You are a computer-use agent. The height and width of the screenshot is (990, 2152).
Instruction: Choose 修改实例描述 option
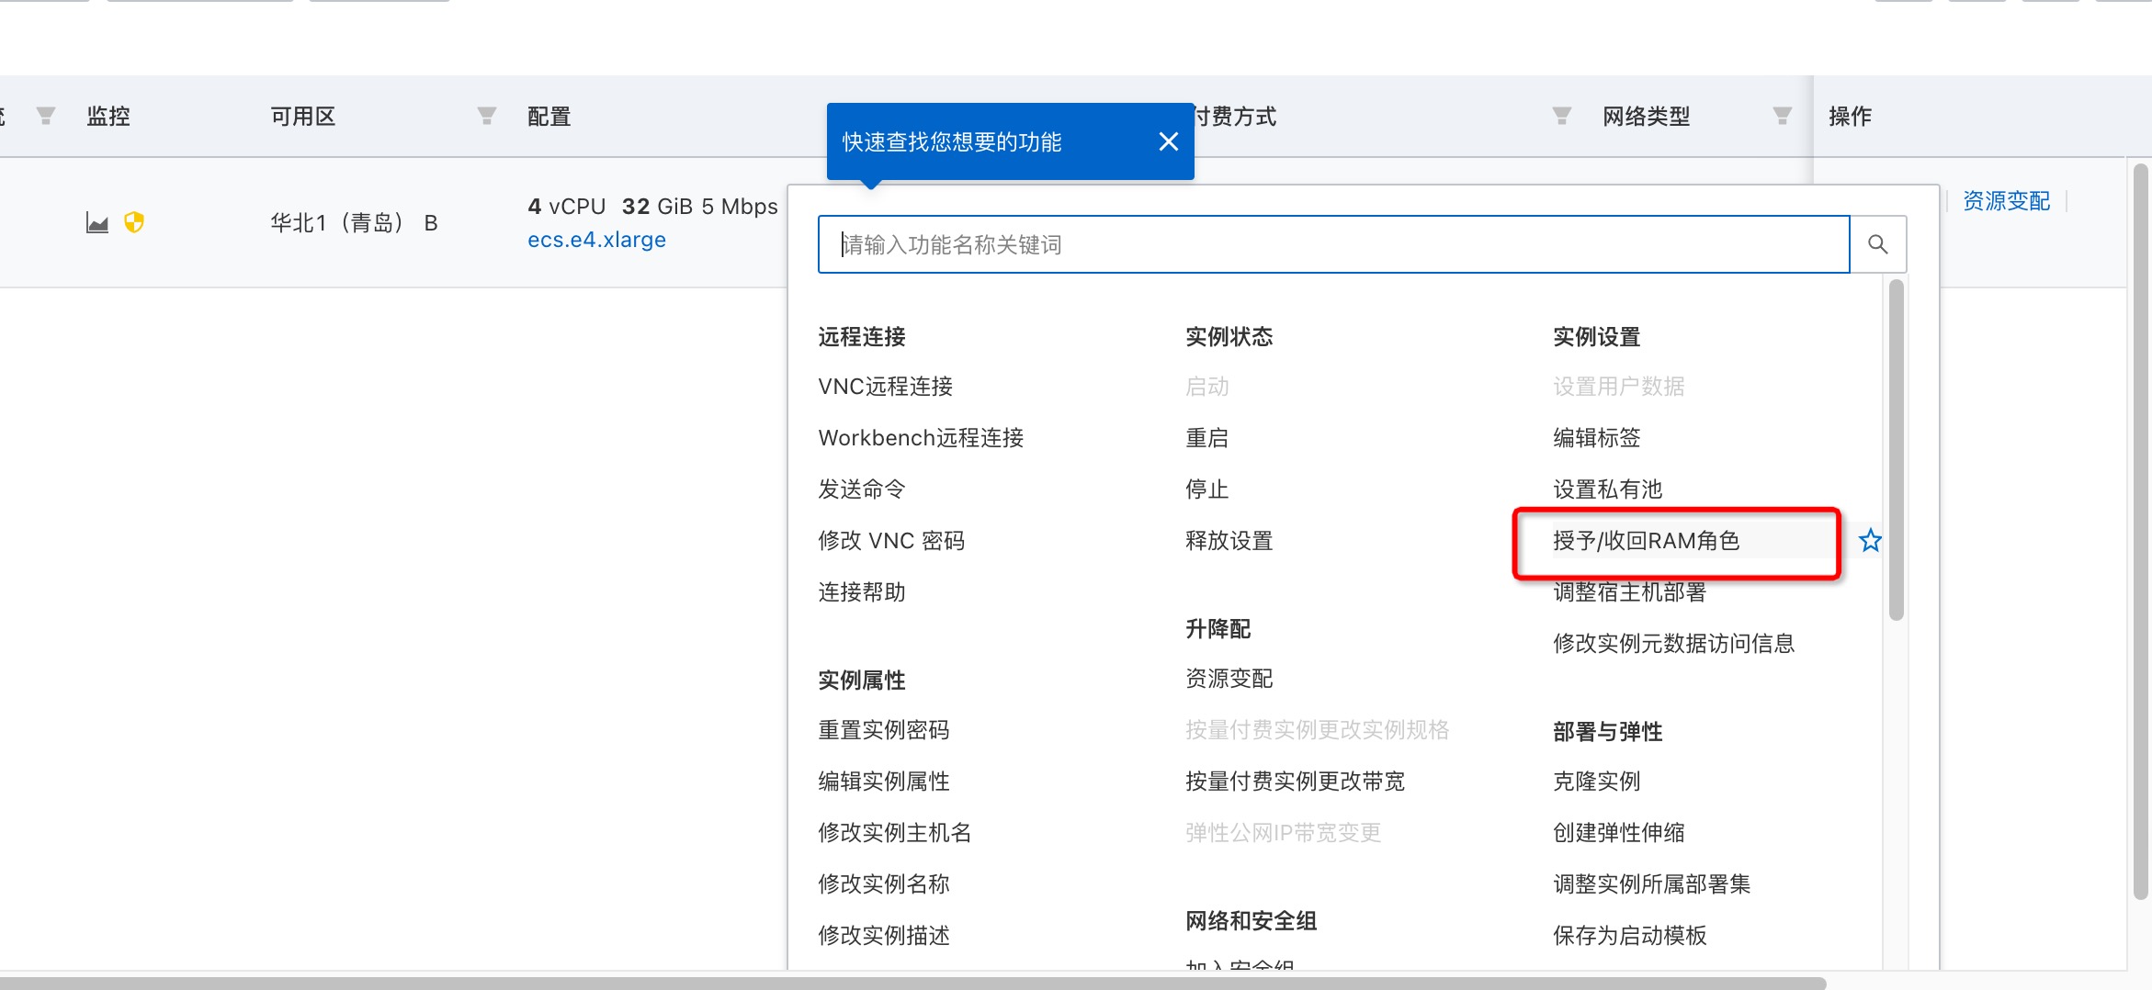point(884,936)
